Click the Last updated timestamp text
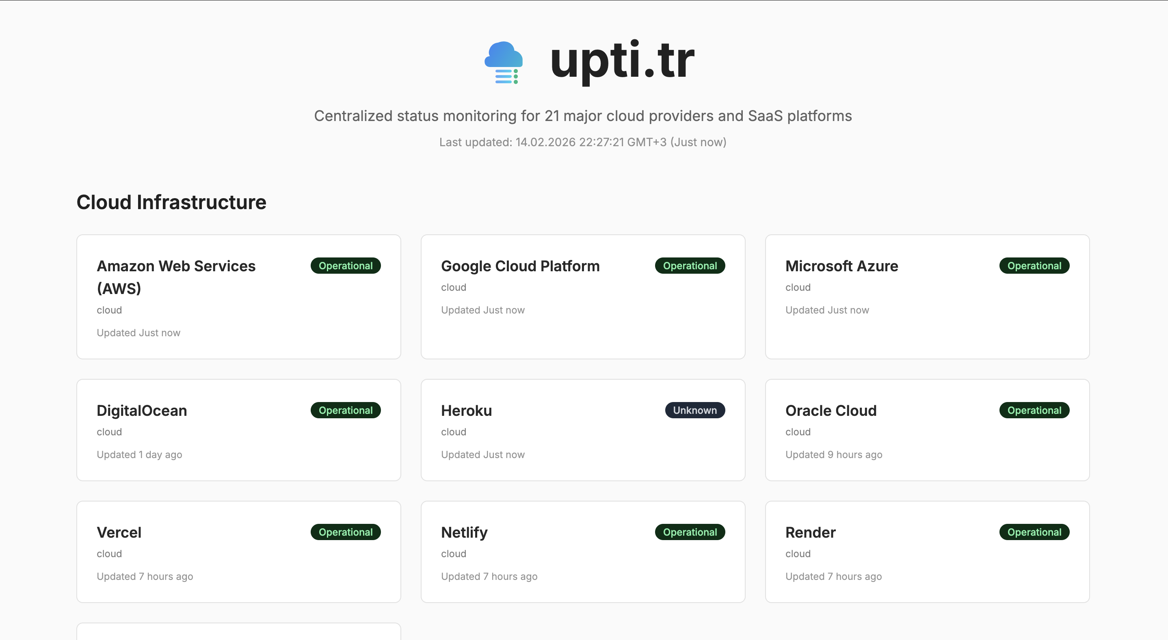1168x640 pixels. [x=582, y=142]
